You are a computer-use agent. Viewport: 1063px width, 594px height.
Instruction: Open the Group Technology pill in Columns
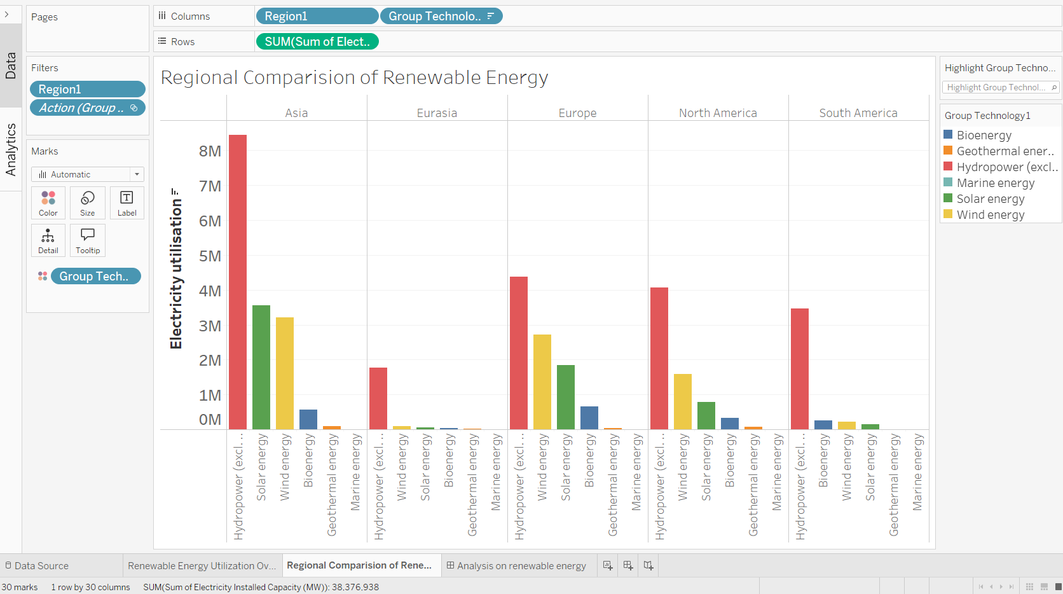(441, 17)
